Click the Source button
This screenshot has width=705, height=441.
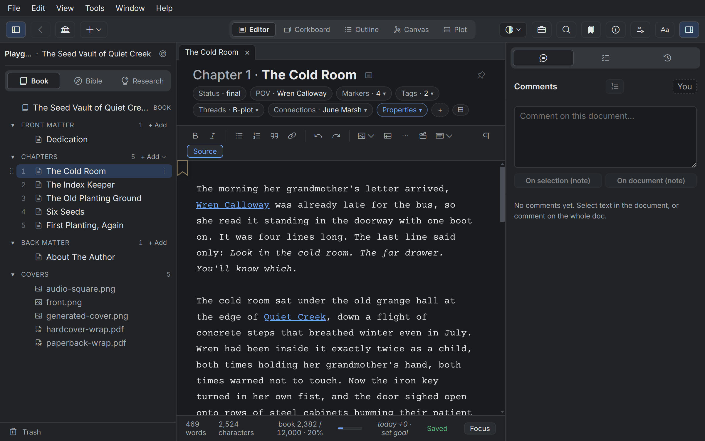pos(205,151)
